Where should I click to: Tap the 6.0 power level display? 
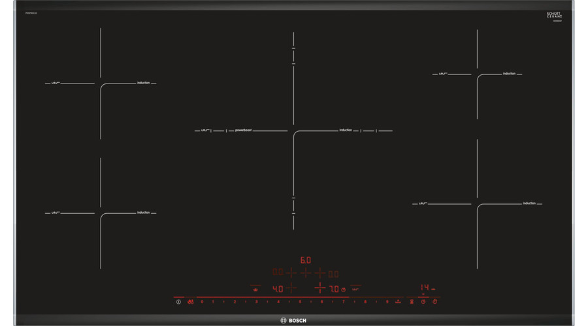pyautogui.click(x=305, y=259)
